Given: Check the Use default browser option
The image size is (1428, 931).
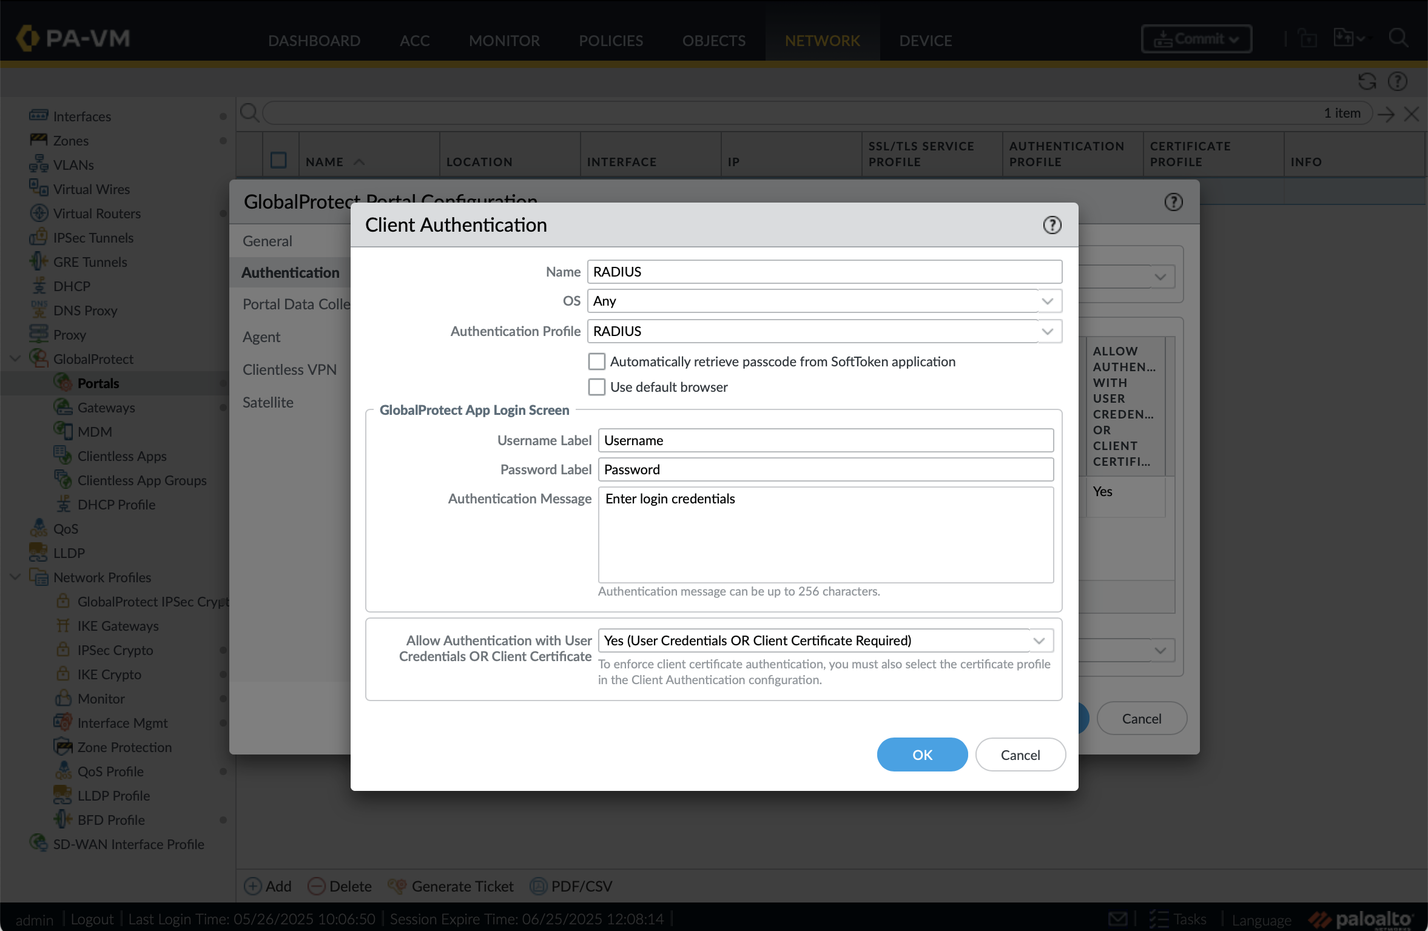Looking at the screenshot, I should 597,387.
